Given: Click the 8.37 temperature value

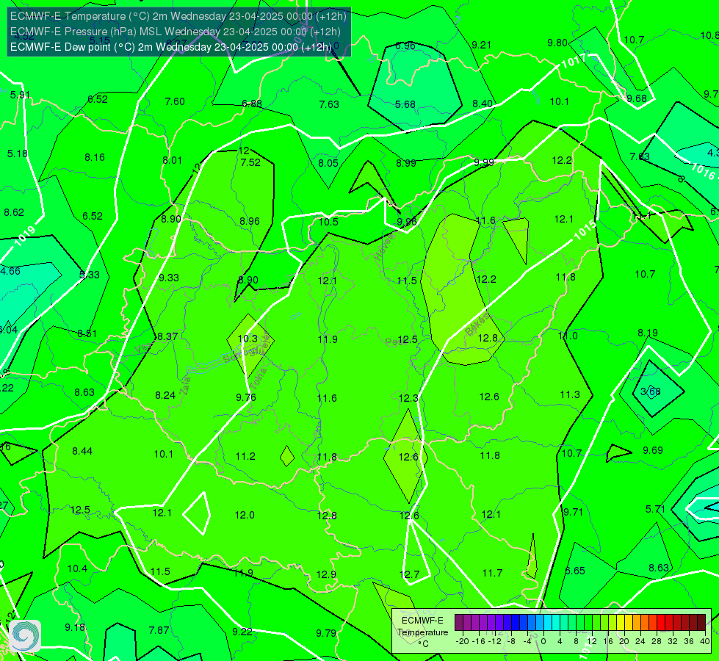Looking at the screenshot, I should (167, 336).
